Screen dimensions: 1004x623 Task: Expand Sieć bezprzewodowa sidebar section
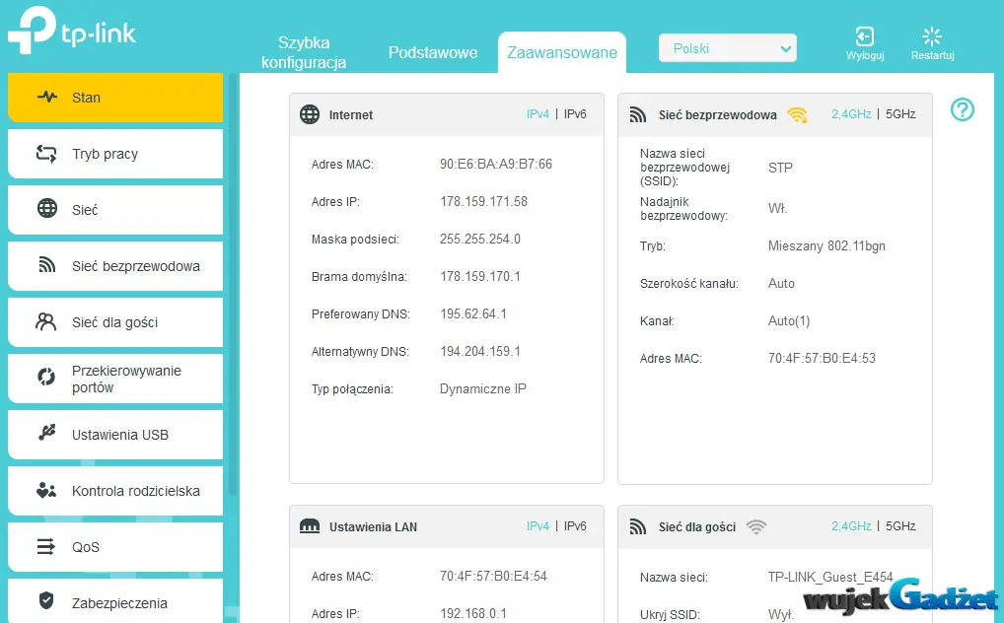click(115, 266)
